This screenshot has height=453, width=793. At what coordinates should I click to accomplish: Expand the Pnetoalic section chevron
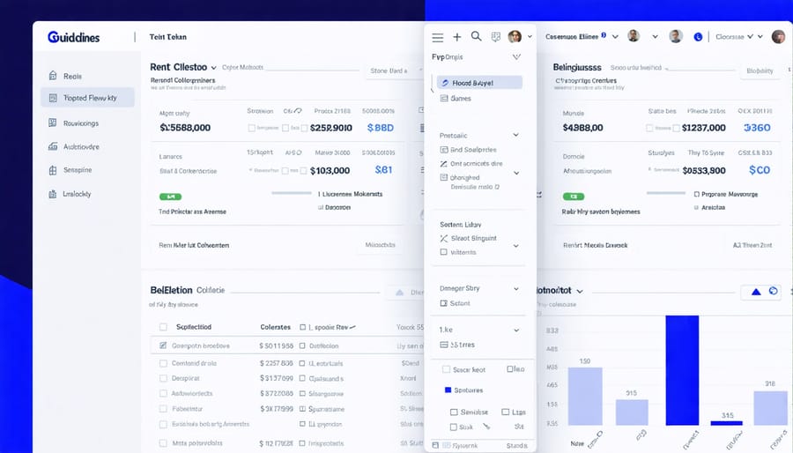(x=515, y=135)
